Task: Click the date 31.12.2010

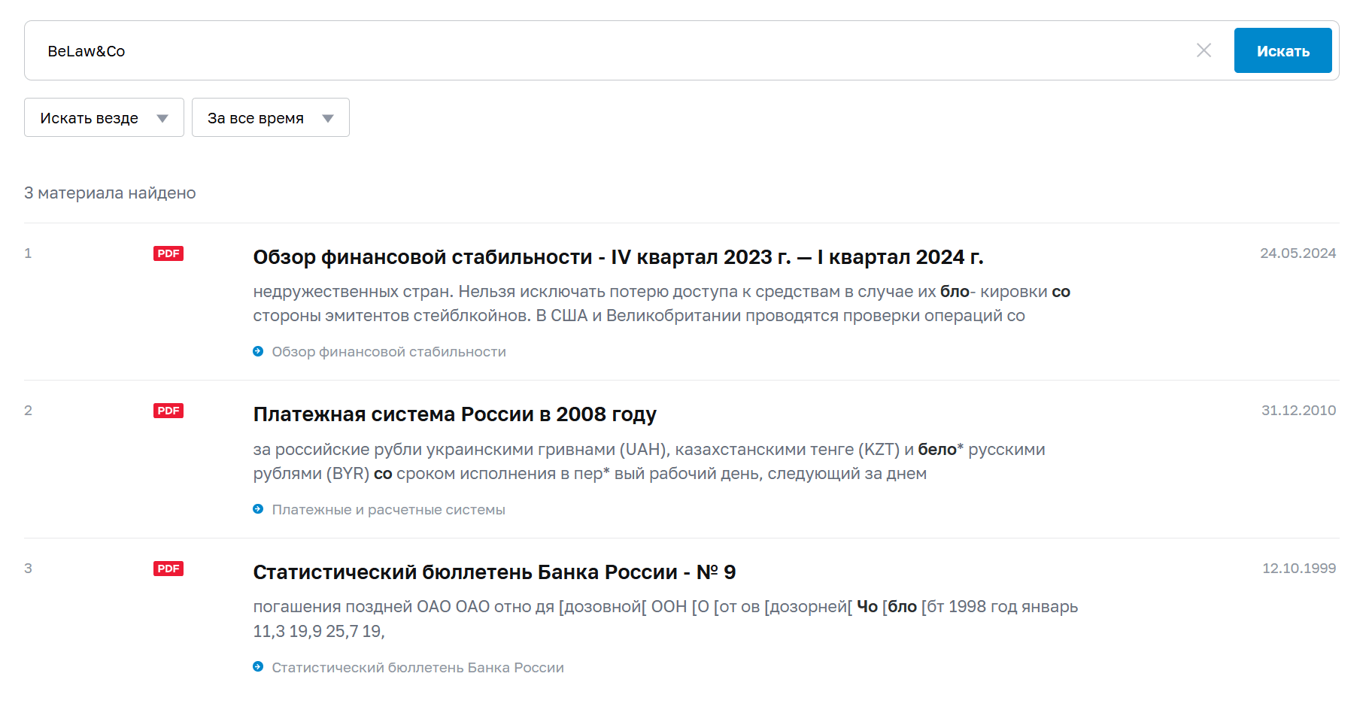Action: point(1298,411)
